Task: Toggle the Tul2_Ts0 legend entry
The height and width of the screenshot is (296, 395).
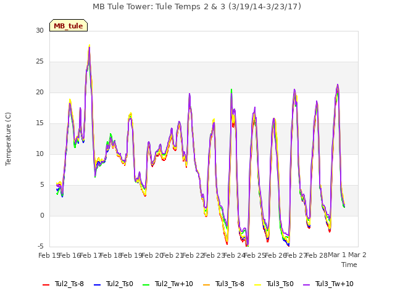Action: (114, 284)
